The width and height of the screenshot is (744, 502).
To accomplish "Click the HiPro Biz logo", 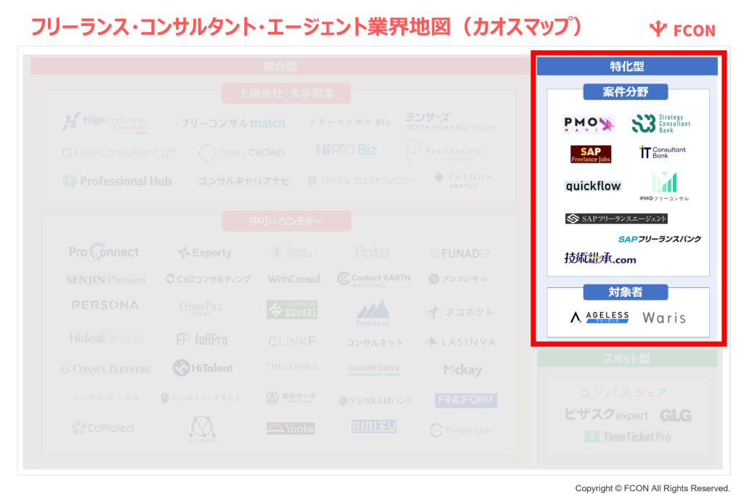I will pyautogui.click(x=346, y=151).
